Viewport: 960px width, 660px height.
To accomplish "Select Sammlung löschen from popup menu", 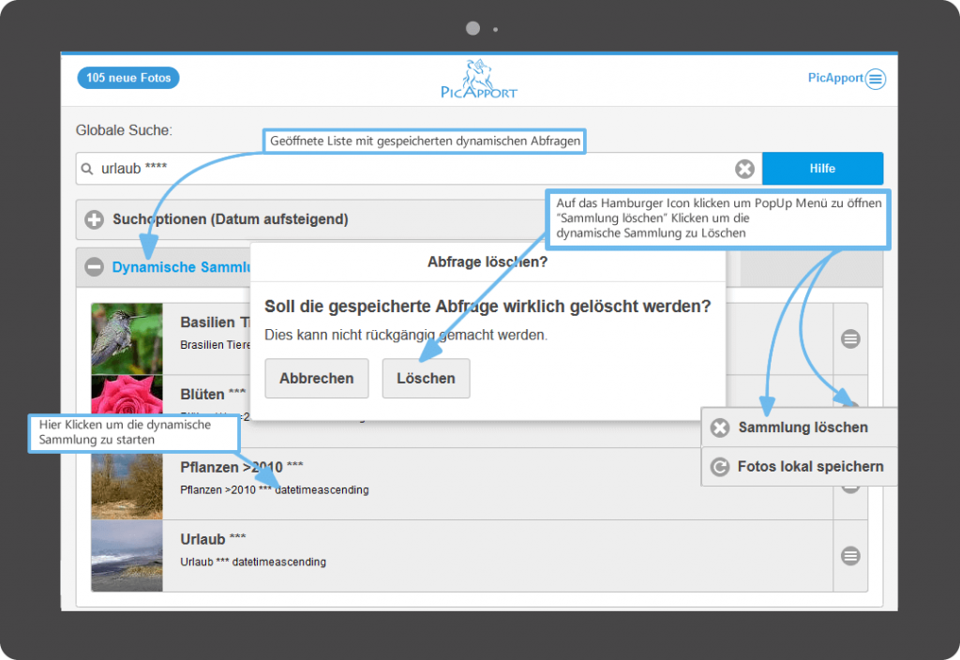I will [802, 427].
